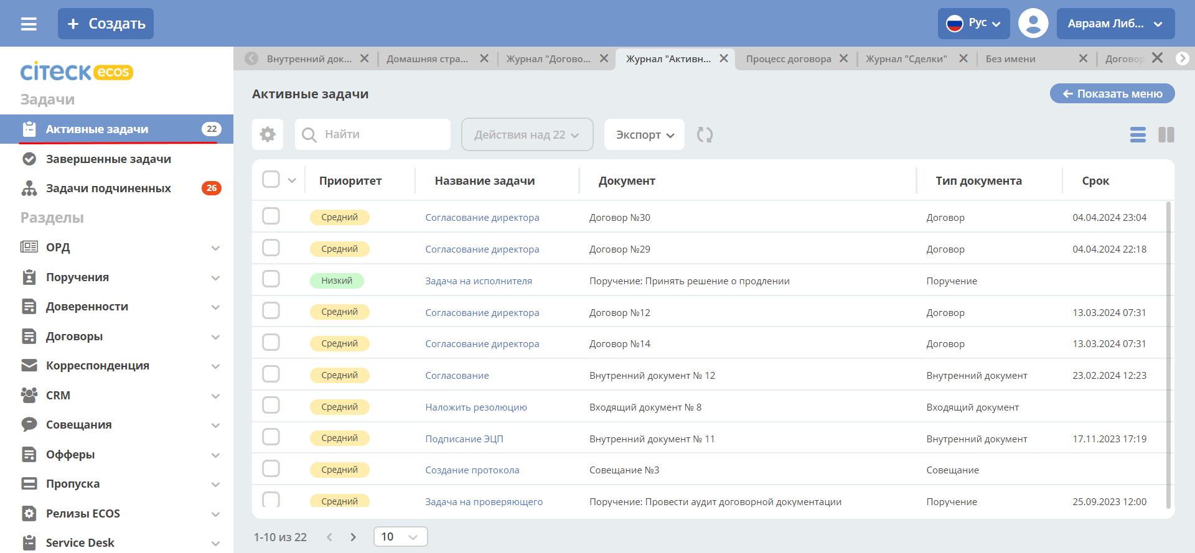The image size is (1195, 553).
Task: Close the Домашняя страница tab
Action: [484, 58]
